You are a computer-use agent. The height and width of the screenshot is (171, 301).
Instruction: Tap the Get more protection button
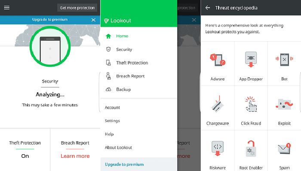[x=77, y=8]
